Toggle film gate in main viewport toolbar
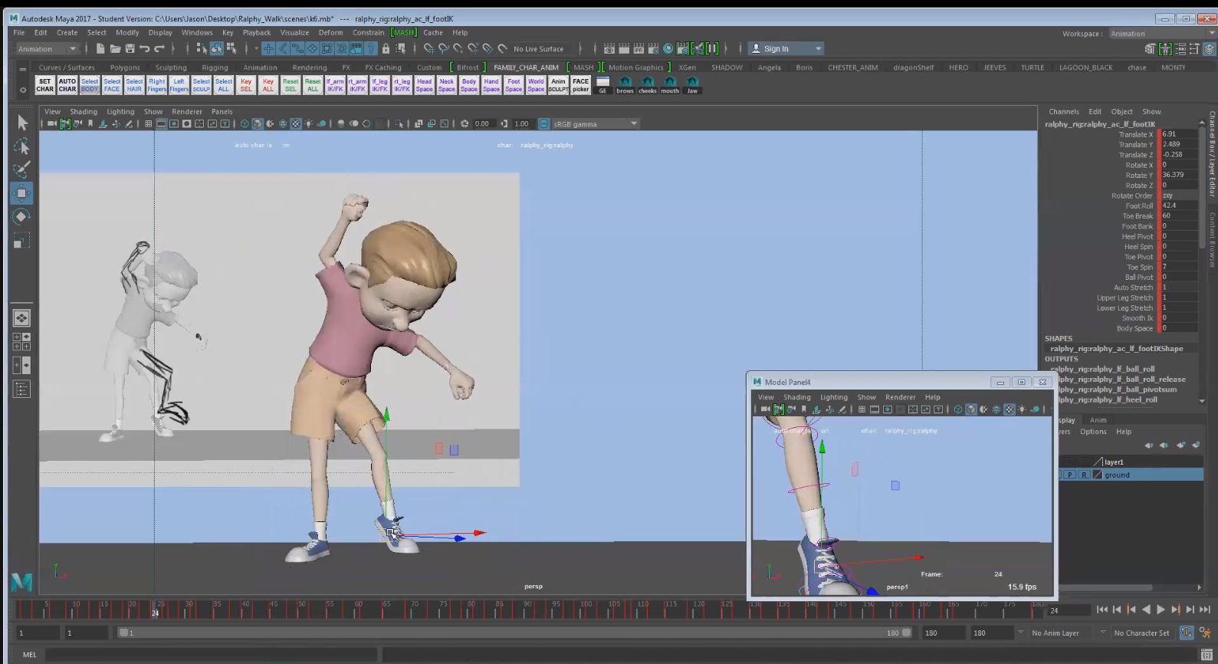 point(161,123)
